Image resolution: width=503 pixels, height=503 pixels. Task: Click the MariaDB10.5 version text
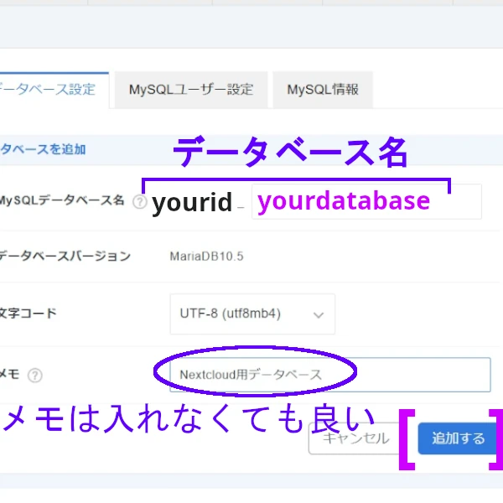tap(206, 257)
